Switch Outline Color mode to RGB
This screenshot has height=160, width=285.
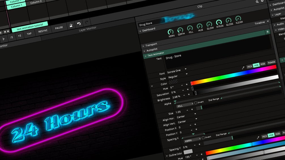(277, 134)
